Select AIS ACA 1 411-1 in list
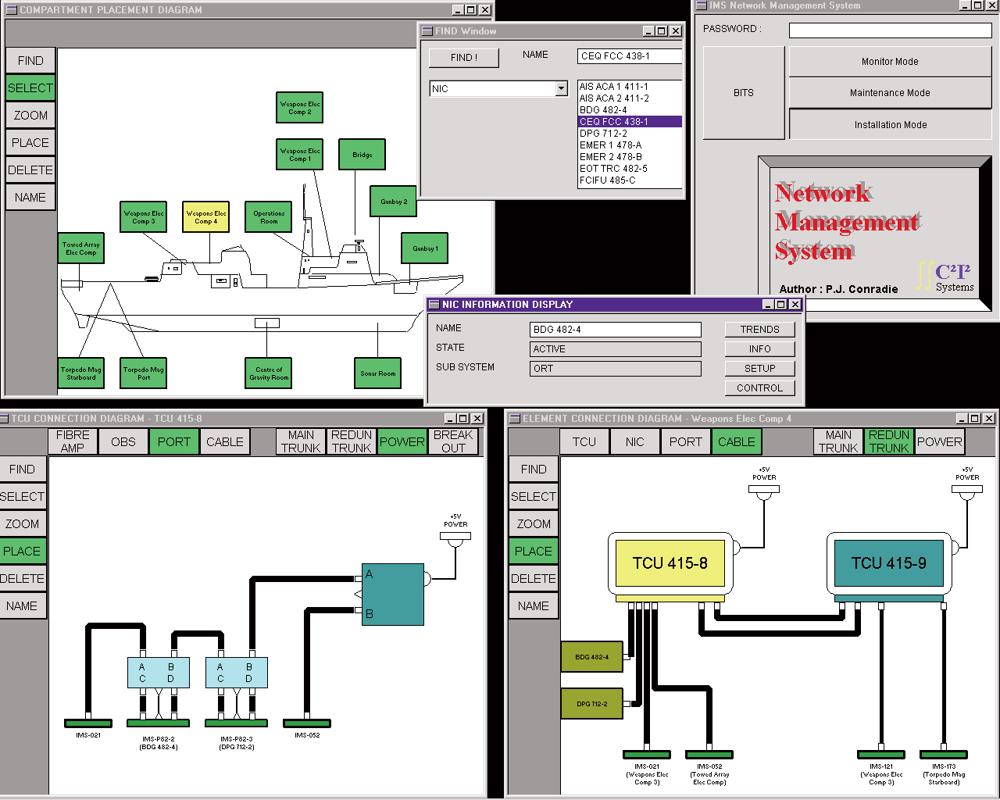Screen dimensions: 1000x800 (630, 87)
